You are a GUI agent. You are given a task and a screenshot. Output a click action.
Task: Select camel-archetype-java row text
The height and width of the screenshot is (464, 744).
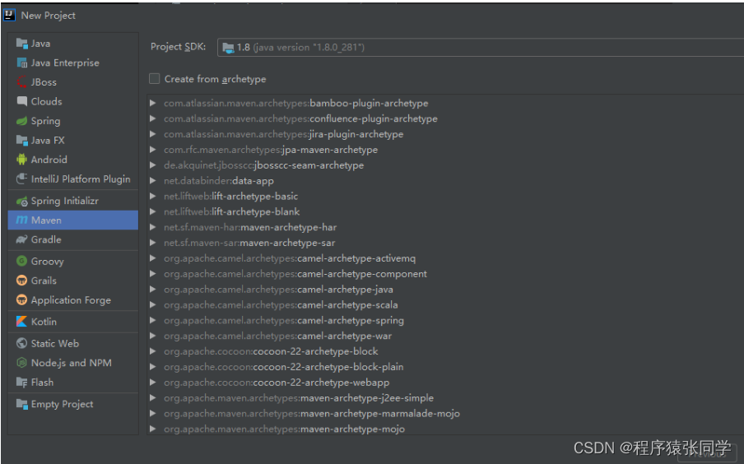point(278,290)
